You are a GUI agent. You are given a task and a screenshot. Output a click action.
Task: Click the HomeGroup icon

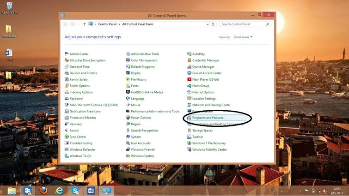[189, 86]
